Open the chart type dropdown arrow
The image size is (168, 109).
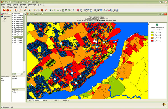tap(13, 10)
